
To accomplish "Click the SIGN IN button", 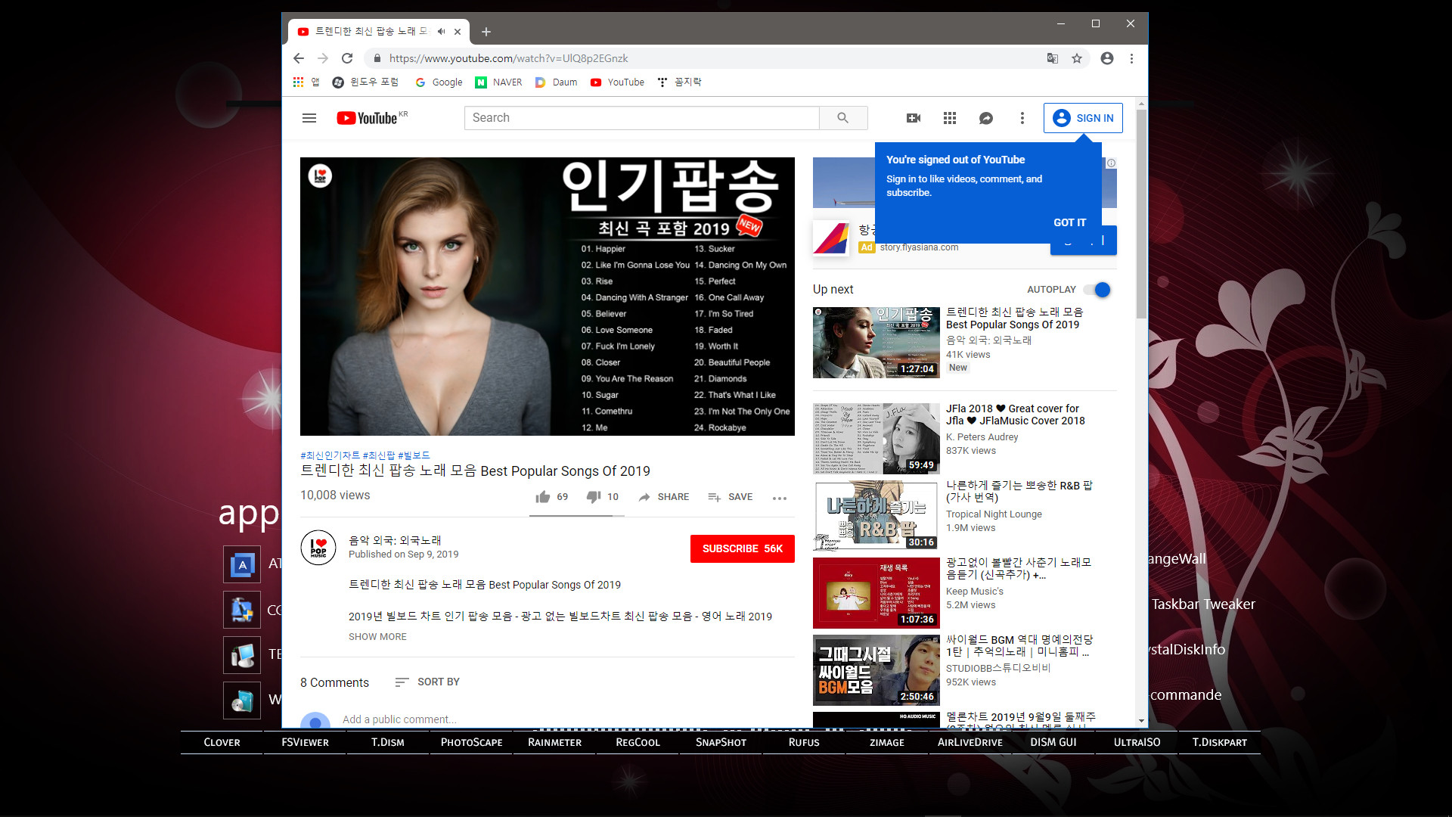I will [1083, 118].
